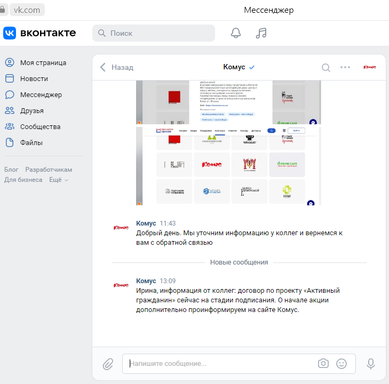Click the Комус verified checkmark

click(x=252, y=67)
